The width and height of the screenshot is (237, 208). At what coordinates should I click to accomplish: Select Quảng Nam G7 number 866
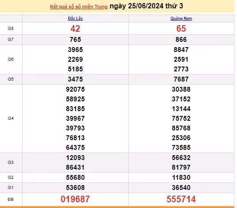[x=181, y=40]
